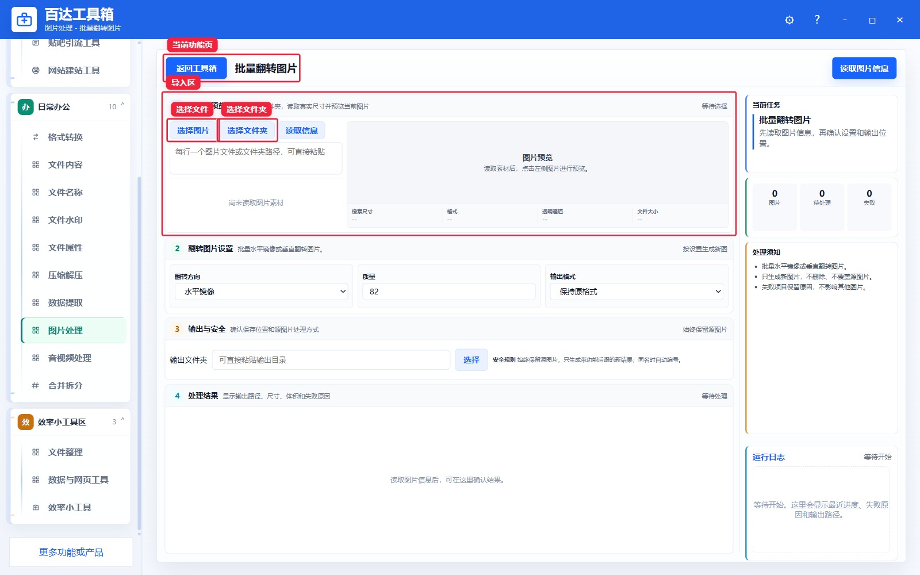
Task: Click the grid icon beside 音视频处理
Action: pyautogui.click(x=36, y=358)
